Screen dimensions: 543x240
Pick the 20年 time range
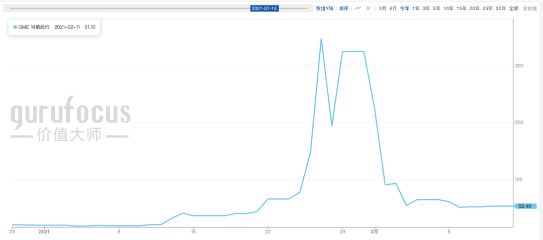tap(475, 9)
